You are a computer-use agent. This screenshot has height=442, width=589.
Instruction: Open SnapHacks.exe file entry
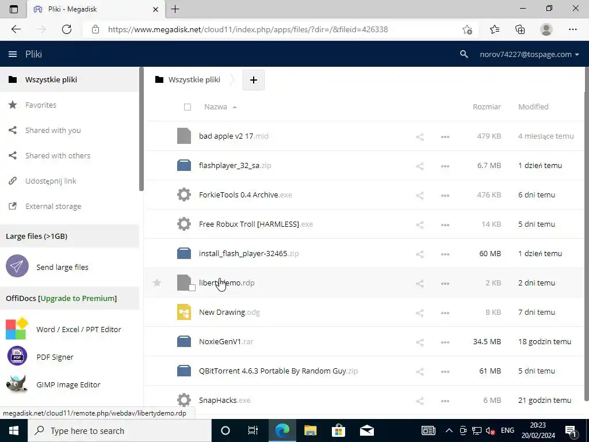225,400
